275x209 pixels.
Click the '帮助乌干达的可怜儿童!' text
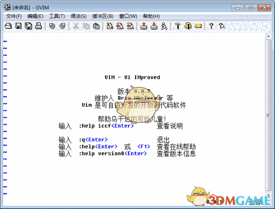(132, 119)
